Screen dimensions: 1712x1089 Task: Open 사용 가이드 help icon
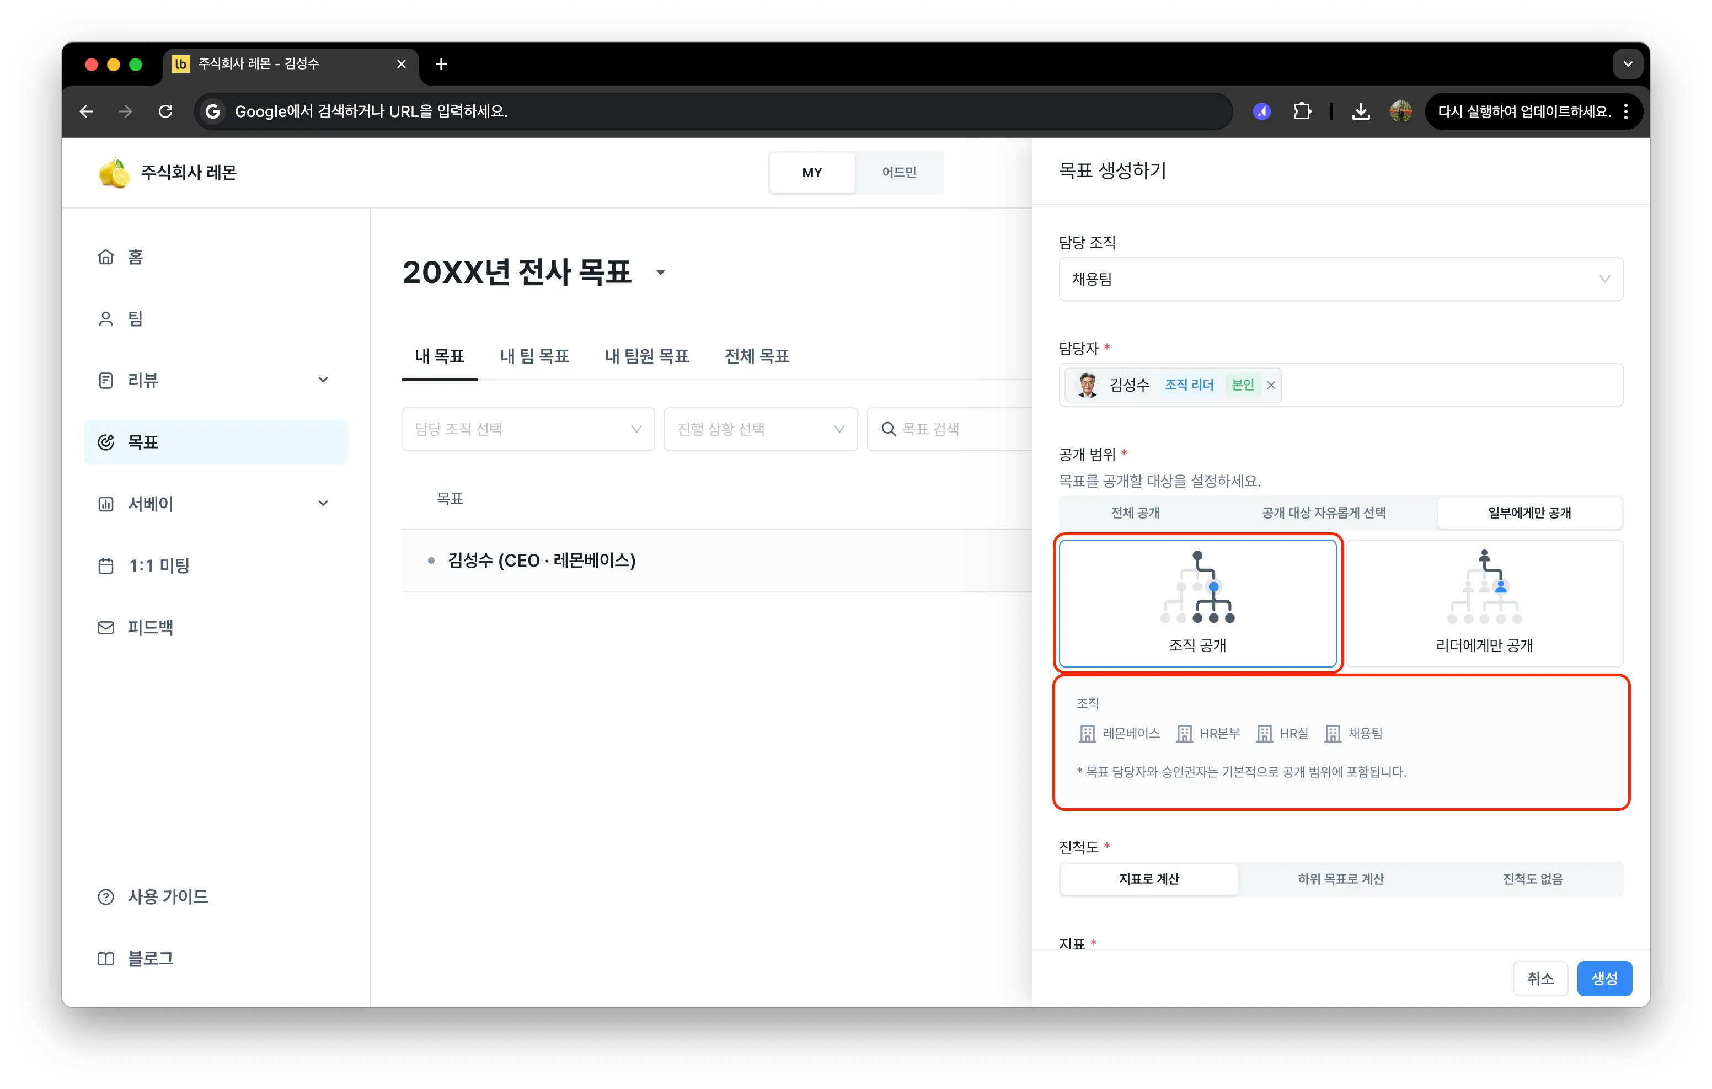coord(105,896)
